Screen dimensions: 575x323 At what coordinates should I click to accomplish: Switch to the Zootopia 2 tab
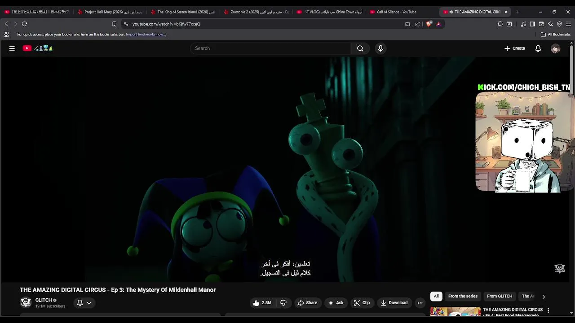[x=256, y=12]
